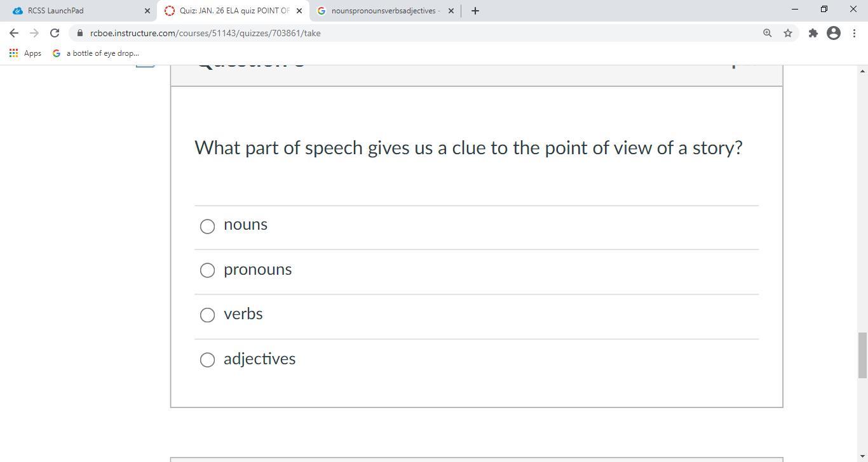Open the zoom magnifier in address bar
868x462 pixels.
click(x=767, y=33)
